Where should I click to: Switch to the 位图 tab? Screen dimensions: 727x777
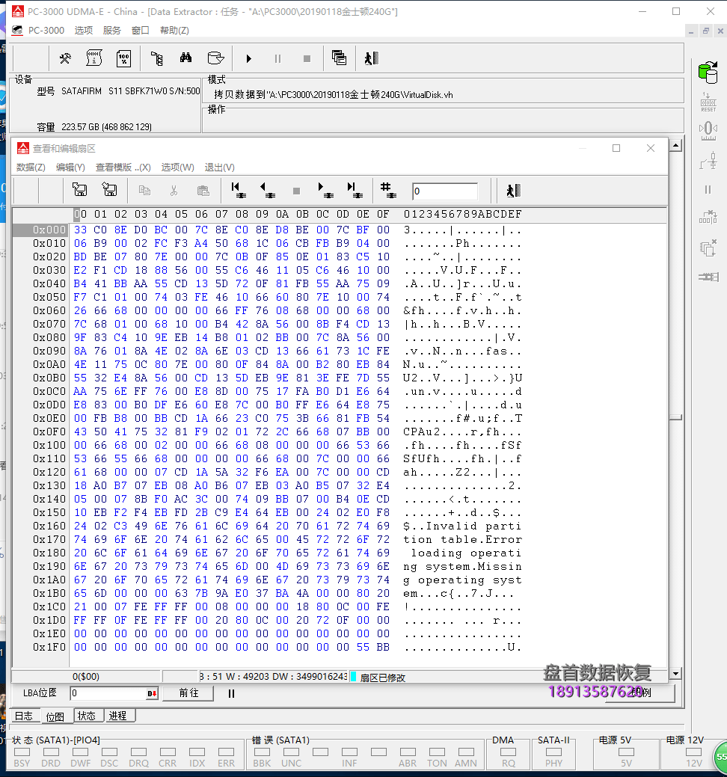coord(55,716)
